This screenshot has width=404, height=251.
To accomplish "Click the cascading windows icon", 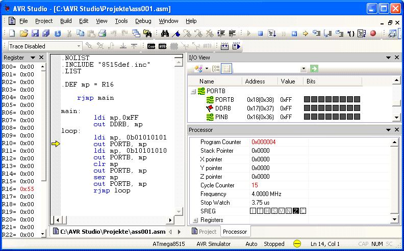I will pyautogui.click(x=136, y=33).
